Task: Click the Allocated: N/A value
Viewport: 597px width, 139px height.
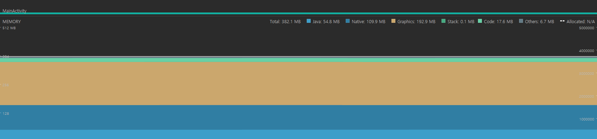Action: (581, 22)
